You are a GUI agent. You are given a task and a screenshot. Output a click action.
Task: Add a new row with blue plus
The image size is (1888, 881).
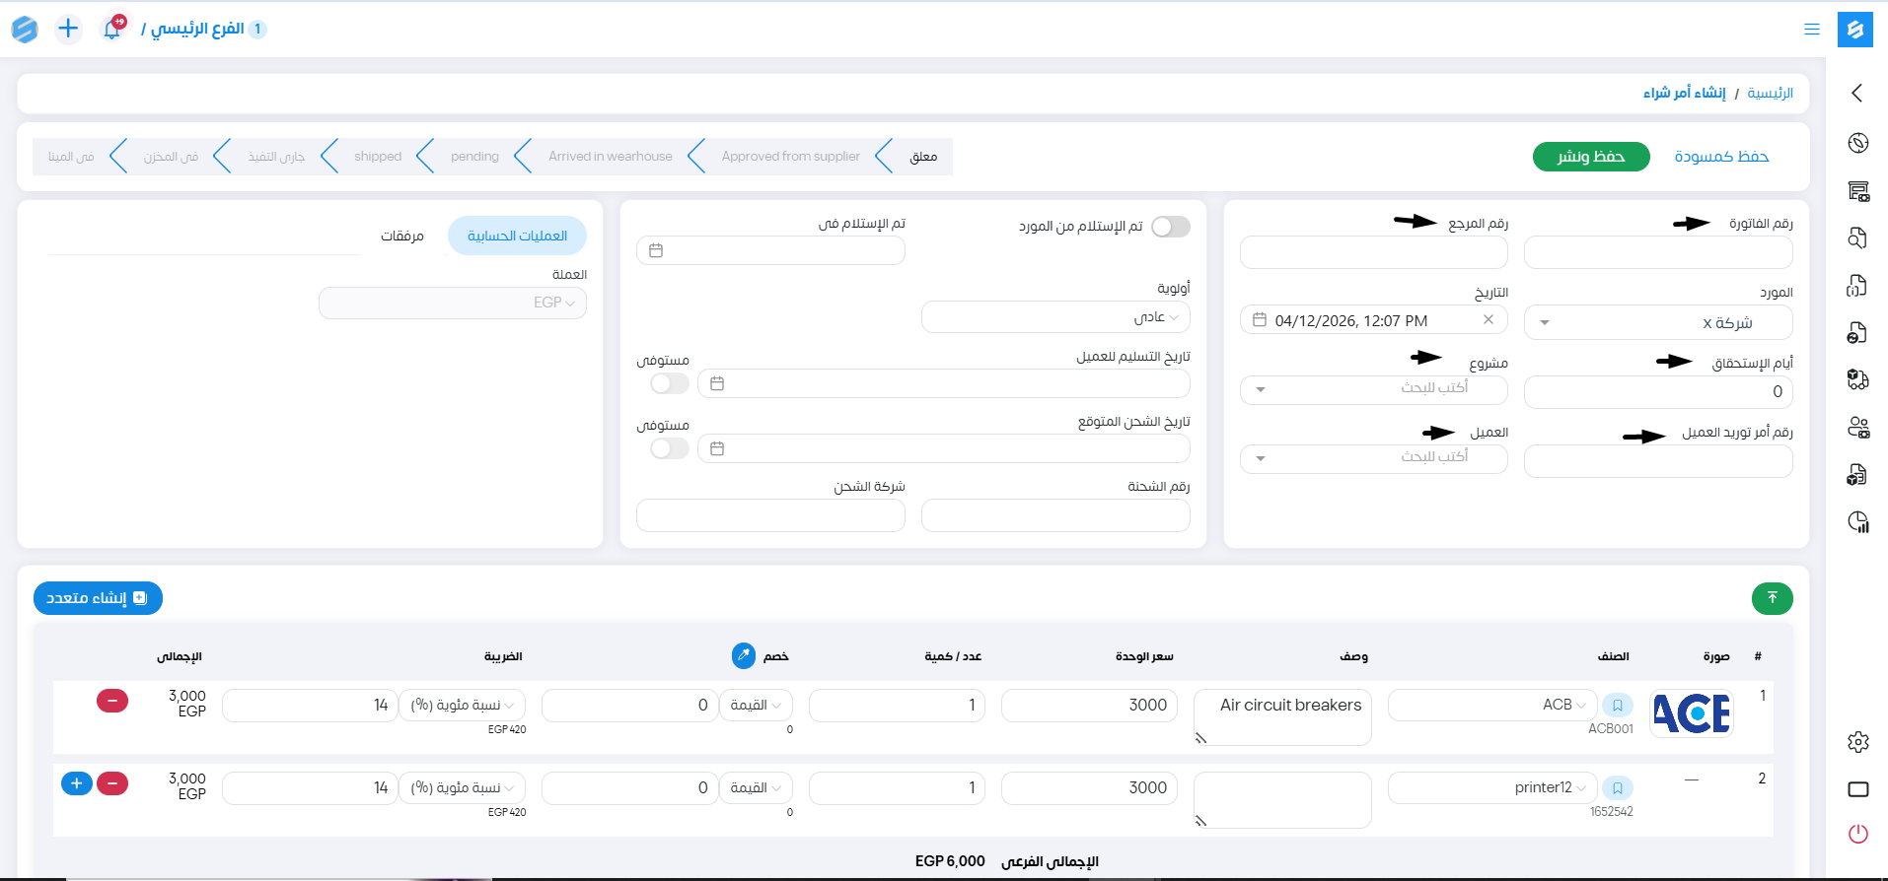(77, 783)
